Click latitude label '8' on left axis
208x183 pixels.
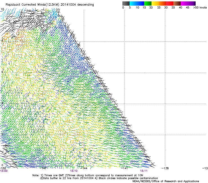click(x=2, y=41)
